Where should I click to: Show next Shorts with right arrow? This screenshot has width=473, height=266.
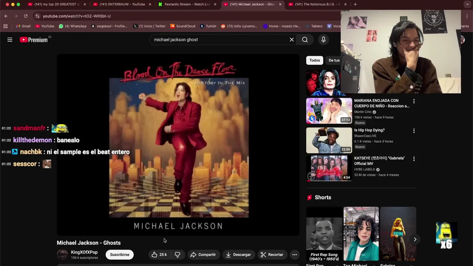(415, 239)
